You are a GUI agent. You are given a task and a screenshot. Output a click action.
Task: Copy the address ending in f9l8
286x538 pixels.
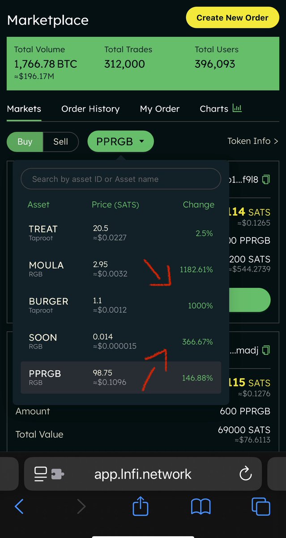click(266, 179)
